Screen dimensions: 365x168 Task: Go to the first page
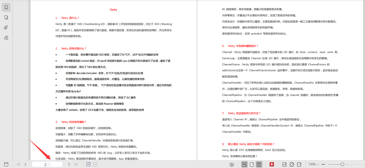pos(19,164)
